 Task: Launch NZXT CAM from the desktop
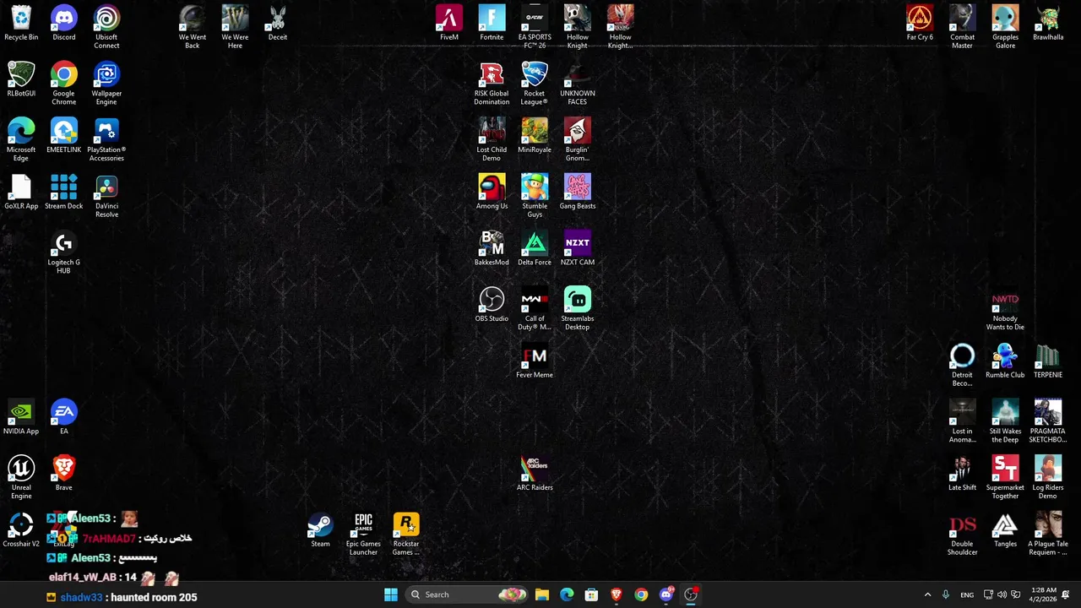(x=578, y=248)
